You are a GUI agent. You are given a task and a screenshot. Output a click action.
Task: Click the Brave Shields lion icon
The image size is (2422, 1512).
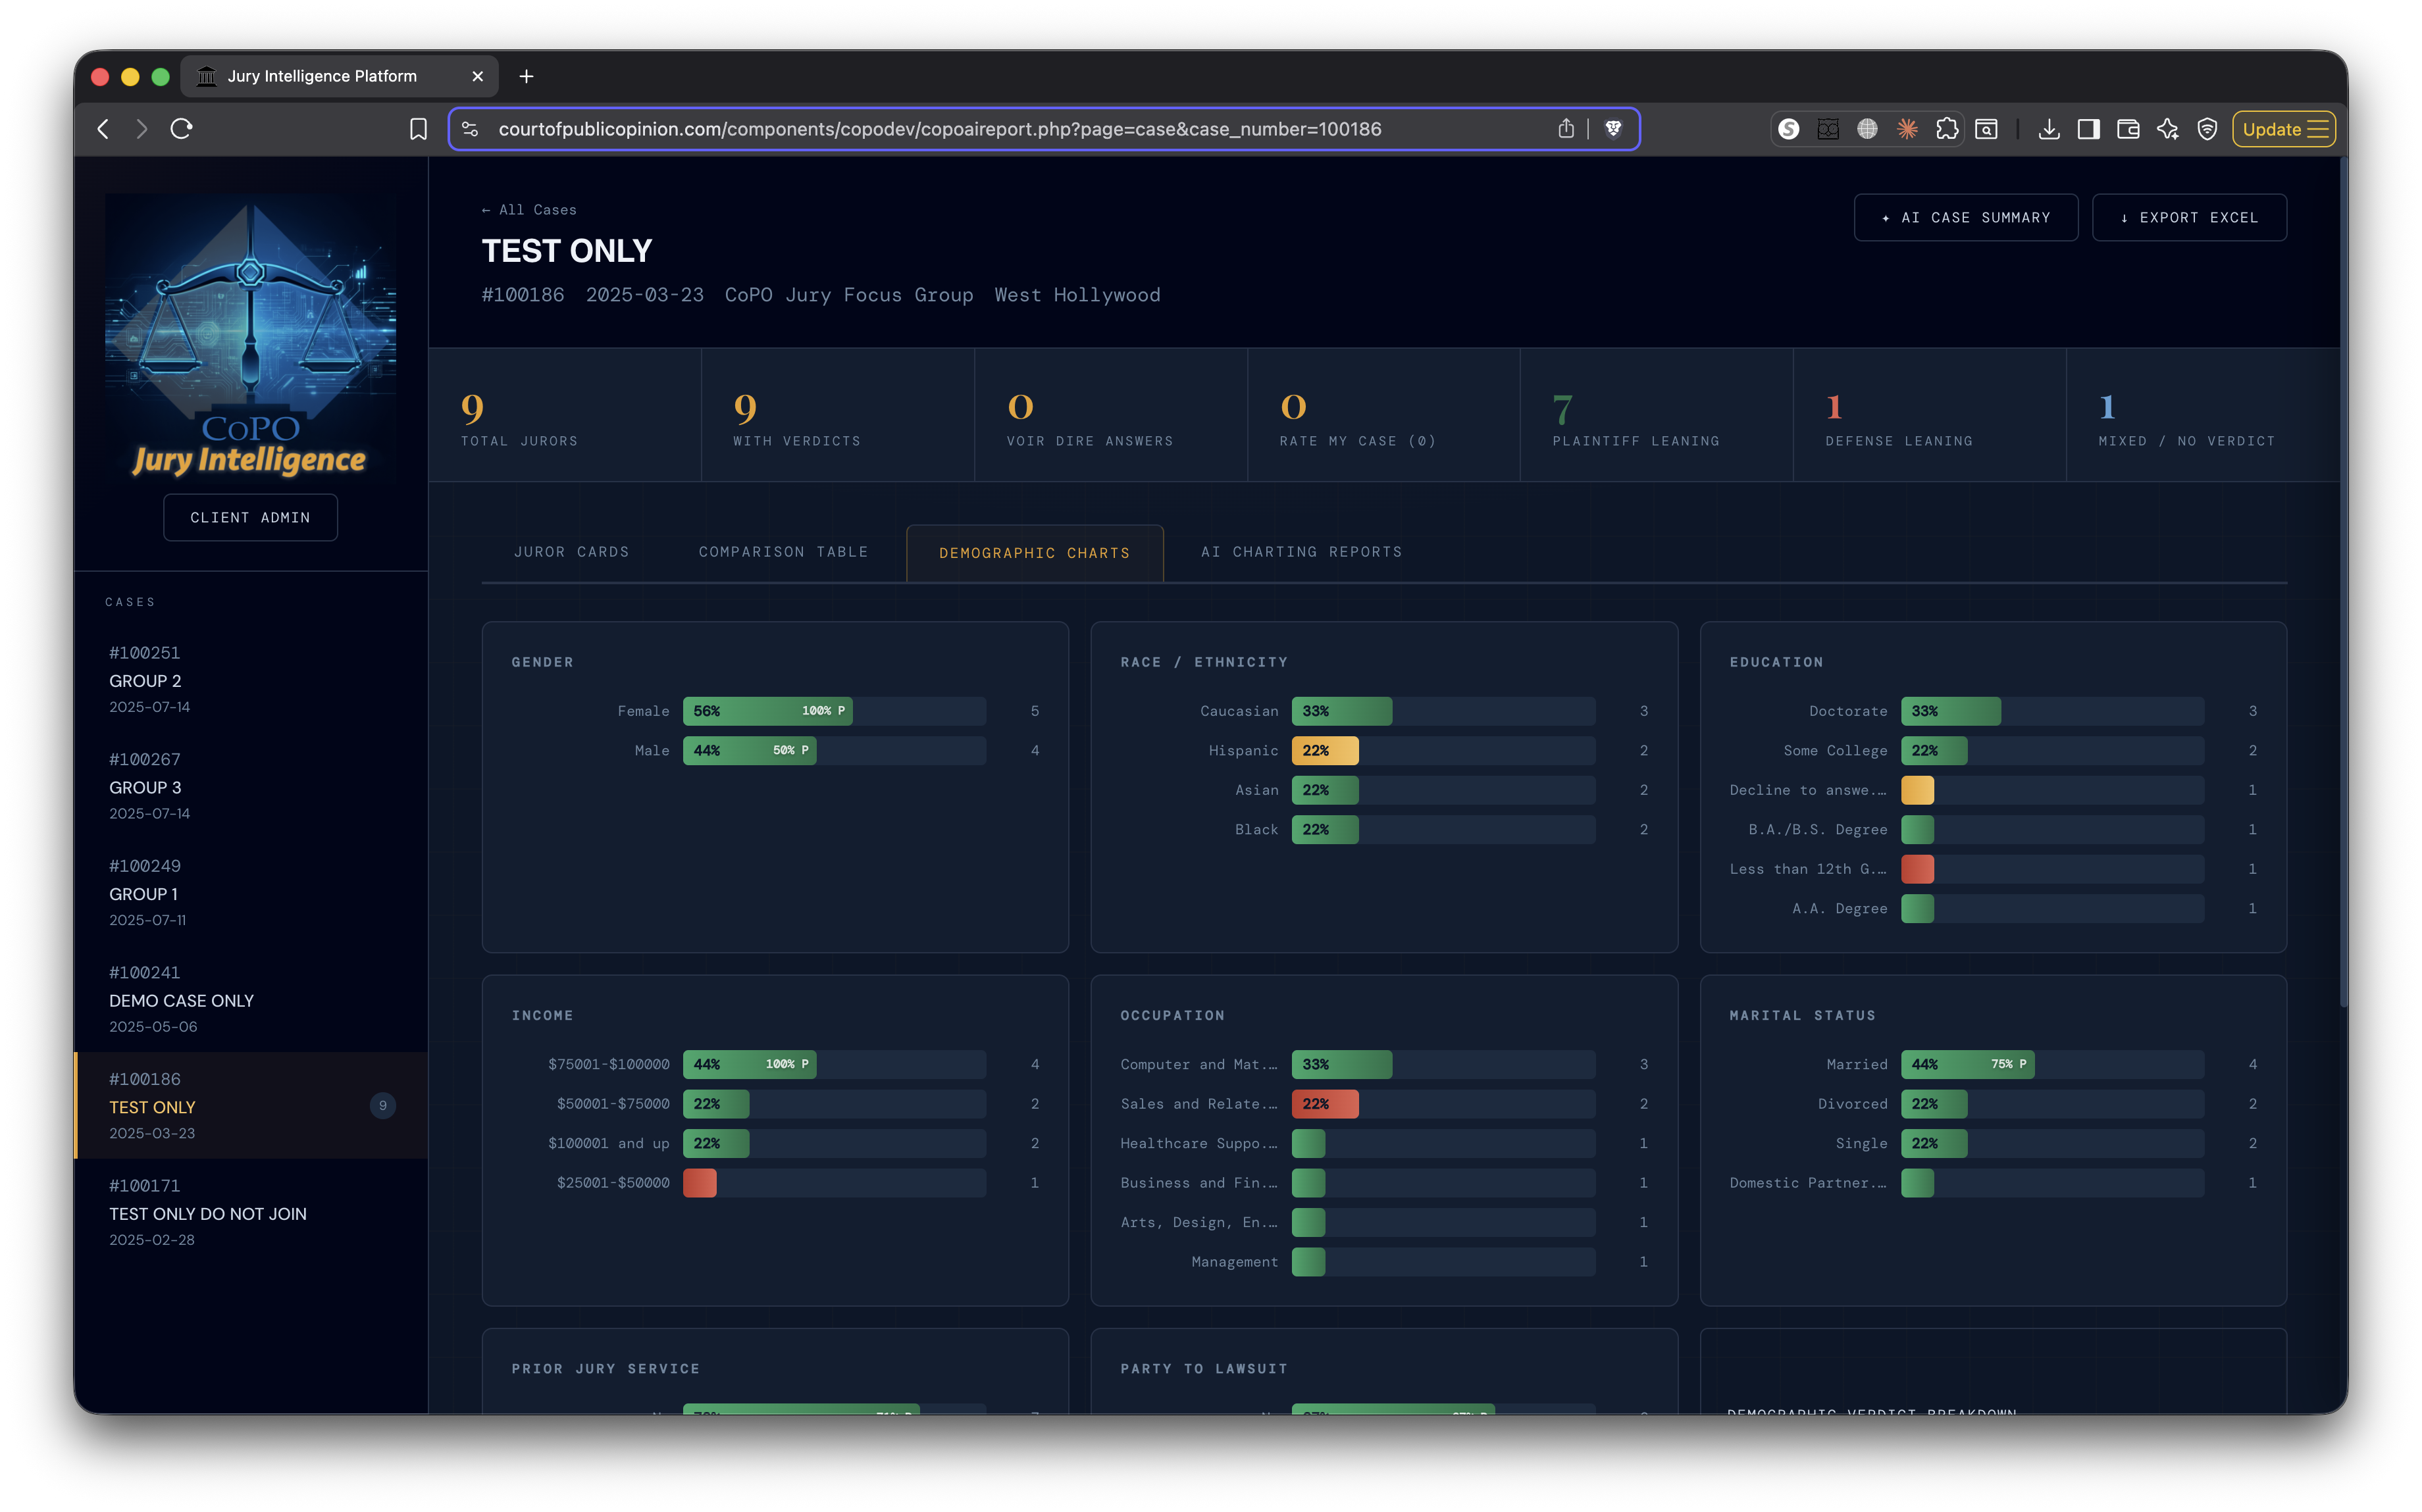point(1612,129)
